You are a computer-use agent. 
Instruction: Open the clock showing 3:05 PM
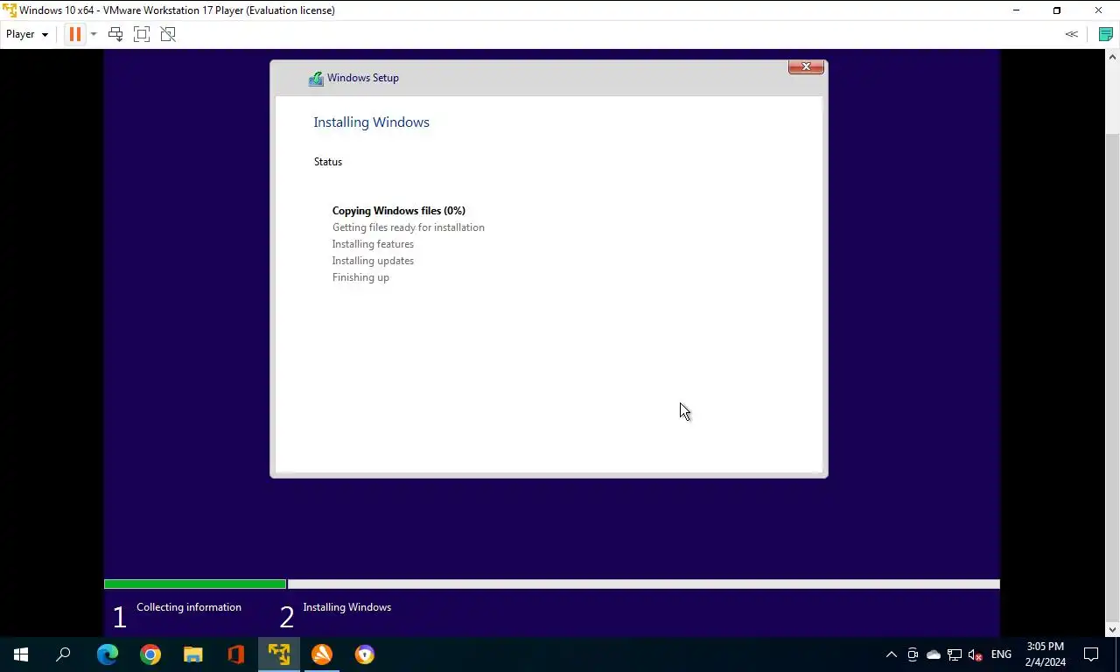click(1046, 654)
